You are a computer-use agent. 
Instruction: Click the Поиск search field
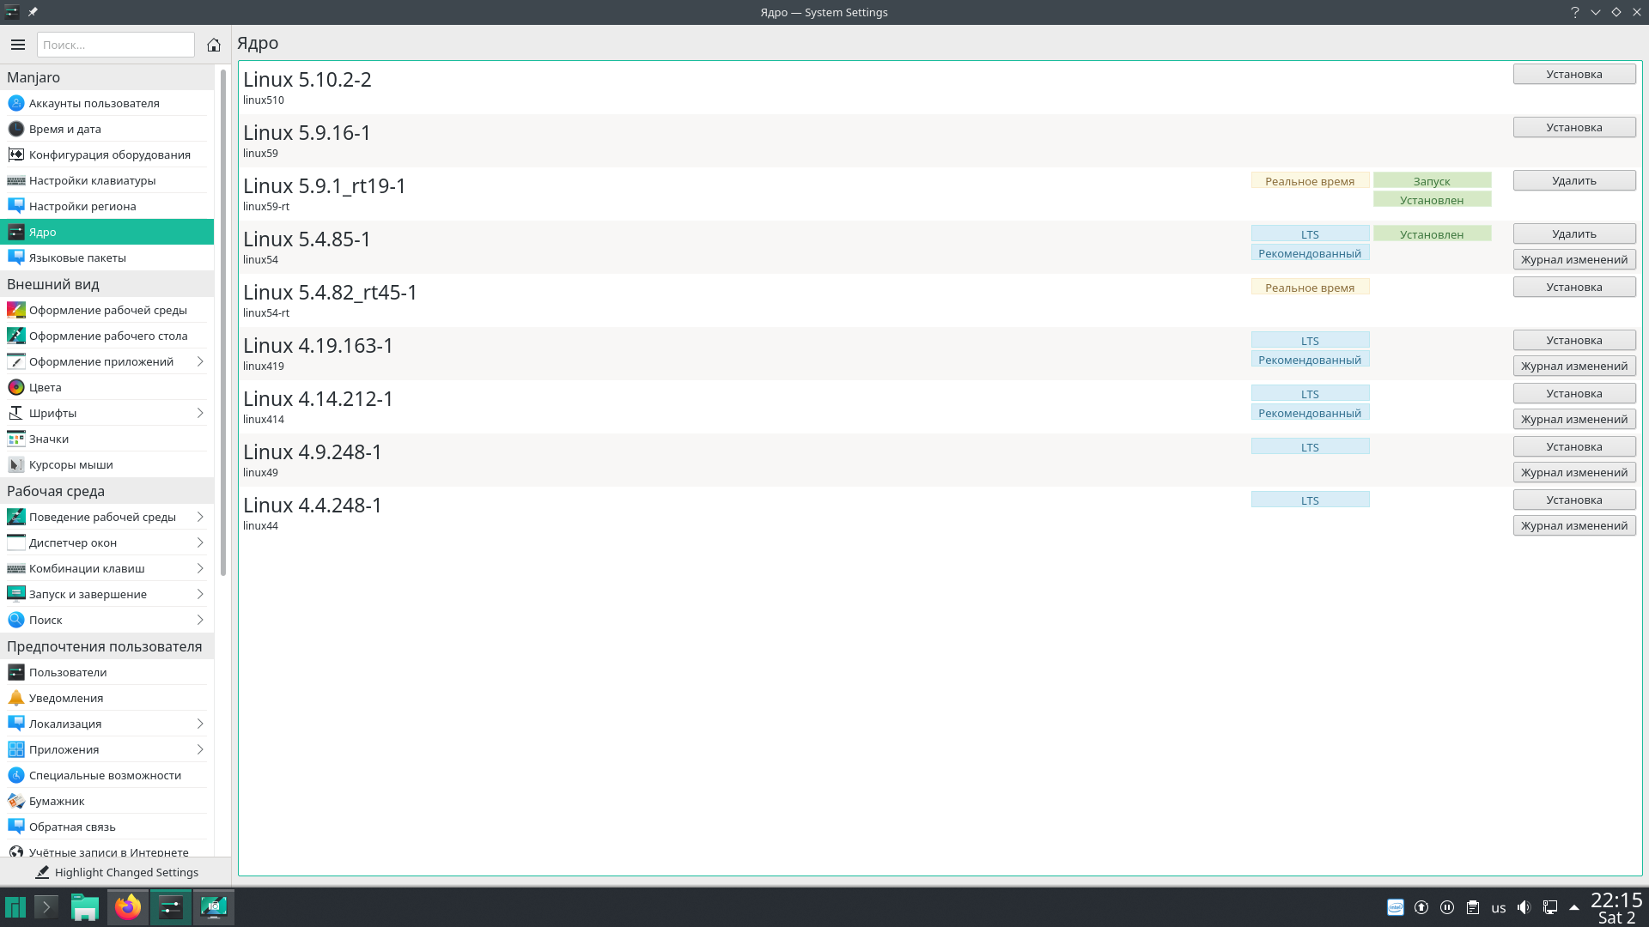[x=116, y=45]
